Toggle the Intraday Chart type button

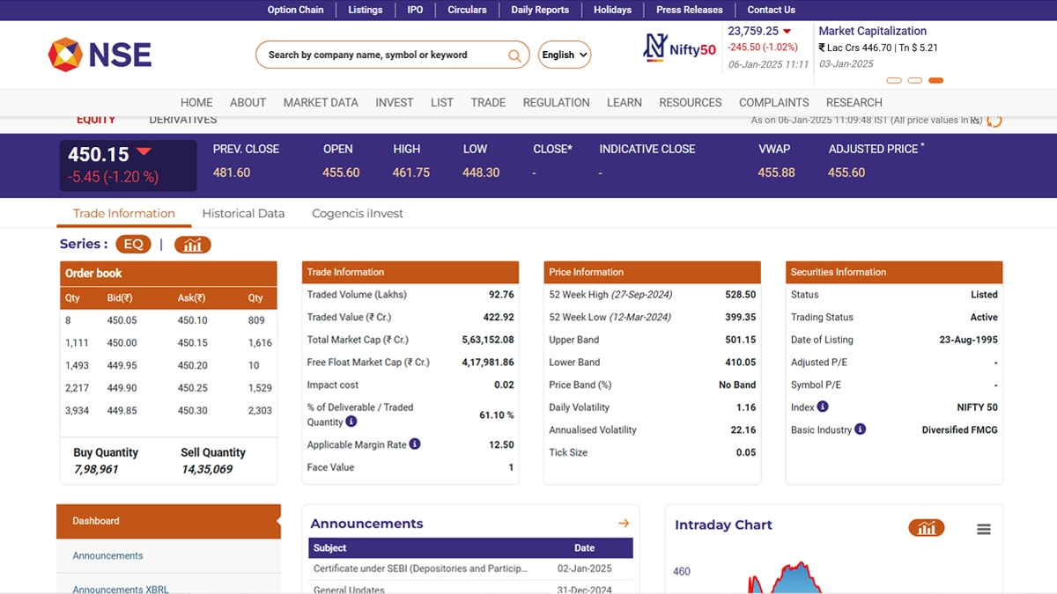(x=926, y=528)
